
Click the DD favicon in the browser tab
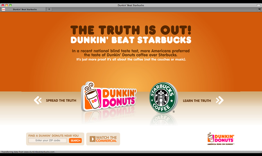pos(4,9)
